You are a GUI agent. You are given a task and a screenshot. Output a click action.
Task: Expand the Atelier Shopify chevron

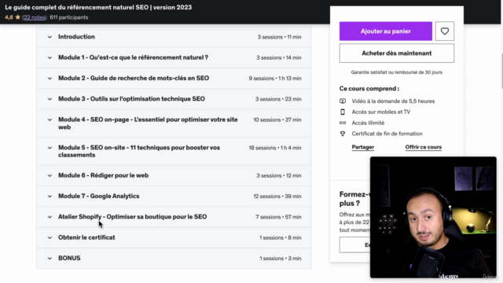[50, 217]
